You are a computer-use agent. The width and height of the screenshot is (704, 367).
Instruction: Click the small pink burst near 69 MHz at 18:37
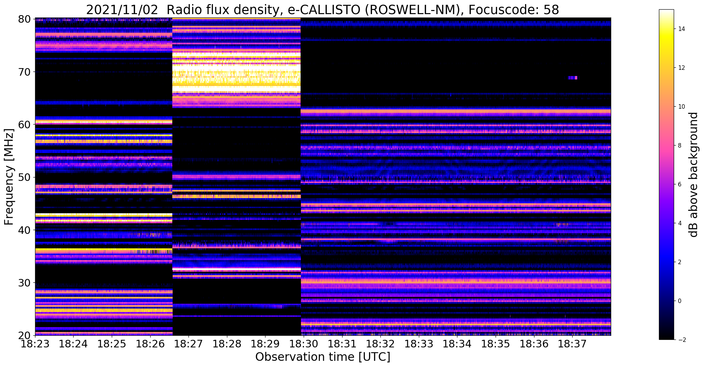point(573,78)
